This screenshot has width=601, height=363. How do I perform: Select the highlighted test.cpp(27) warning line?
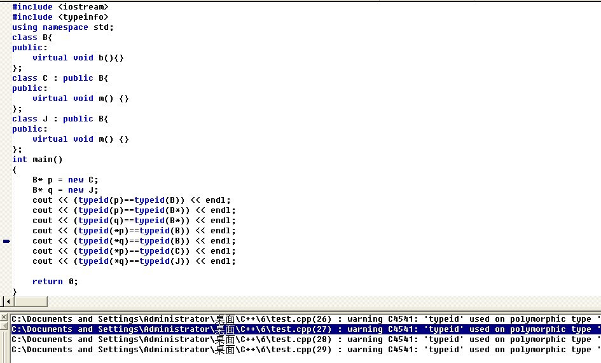(305, 329)
